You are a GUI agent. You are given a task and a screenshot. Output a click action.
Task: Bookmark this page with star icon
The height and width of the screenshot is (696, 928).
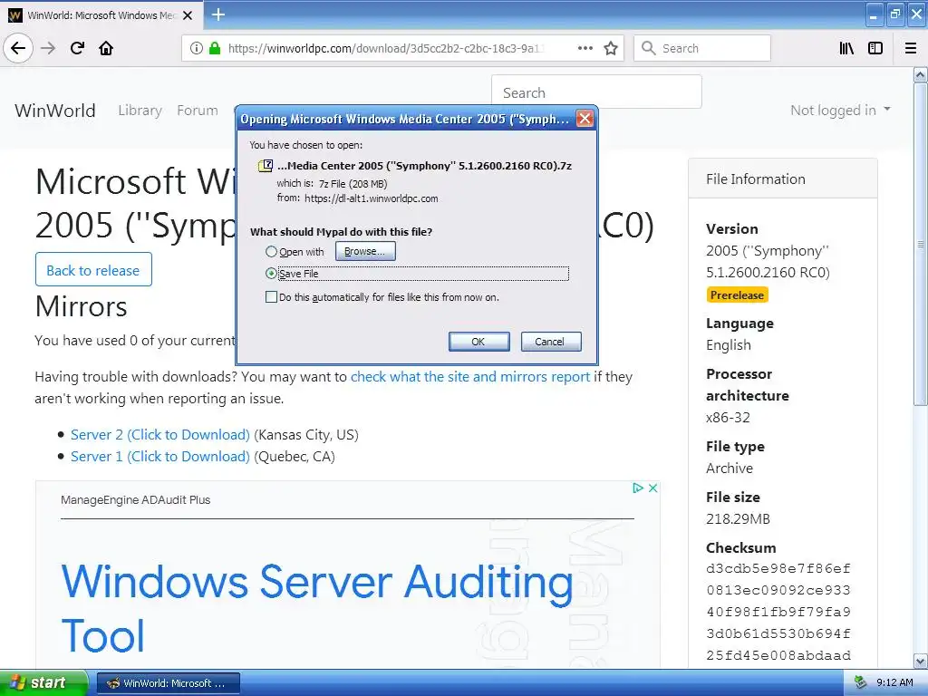(611, 49)
